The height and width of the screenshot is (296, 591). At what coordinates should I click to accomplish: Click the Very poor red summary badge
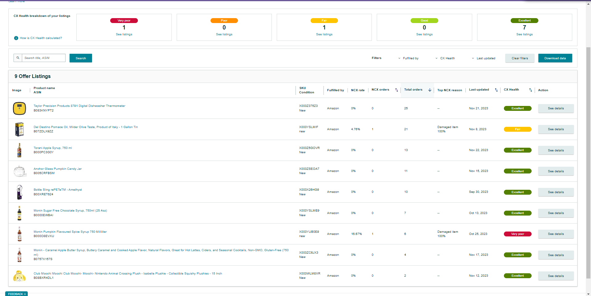point(124,21)
